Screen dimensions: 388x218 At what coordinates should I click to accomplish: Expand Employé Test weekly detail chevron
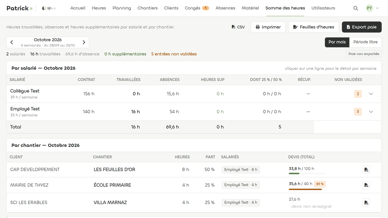371,112
